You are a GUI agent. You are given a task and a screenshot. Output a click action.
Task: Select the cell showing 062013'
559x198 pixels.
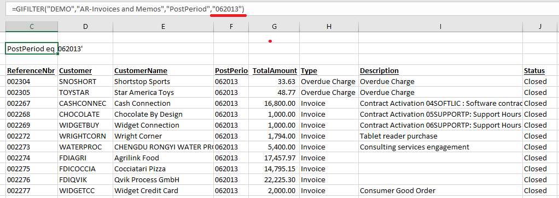pos(85,49)
